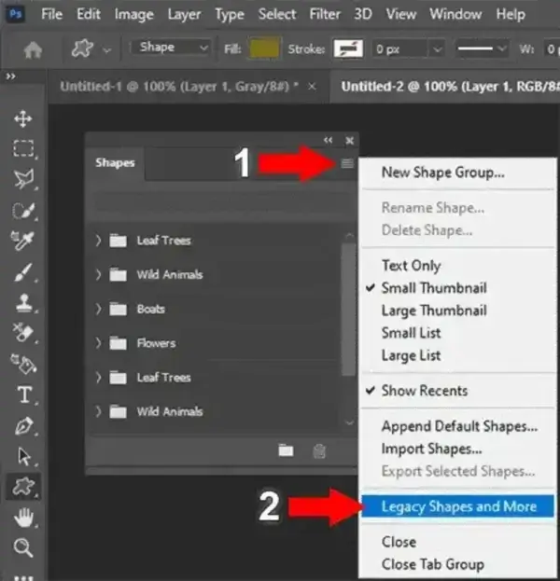Screen dimensions: 560x581
Task: Expand the first Wild Animals folder
Action: point(98,274)
